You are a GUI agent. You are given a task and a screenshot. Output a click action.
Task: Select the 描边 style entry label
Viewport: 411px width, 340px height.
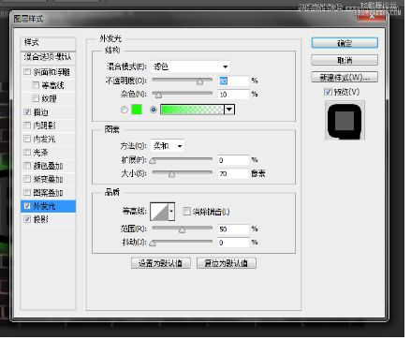click(41, 112)
